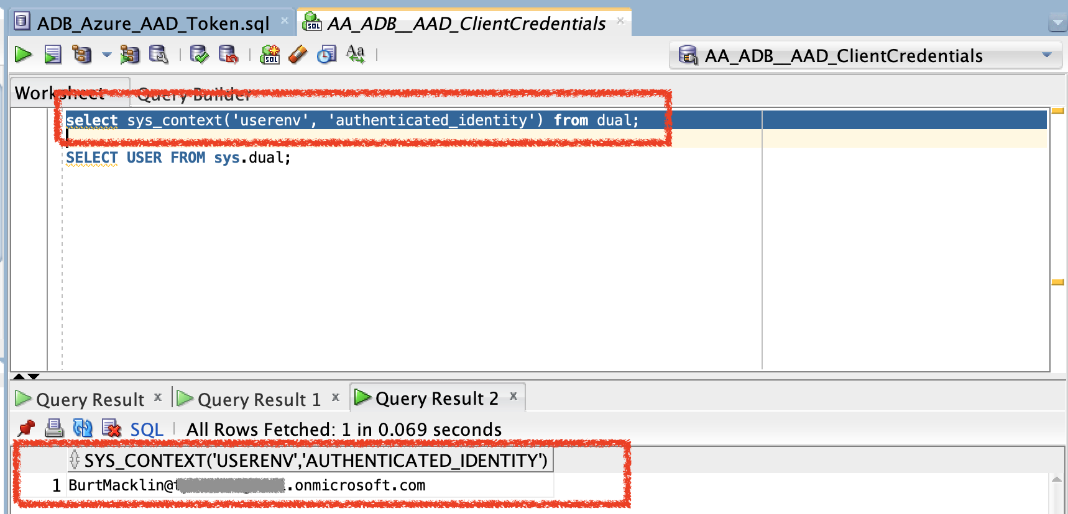Click the Print results icon
This screenshot has width=1068, height=514.
tap(54, 428)
